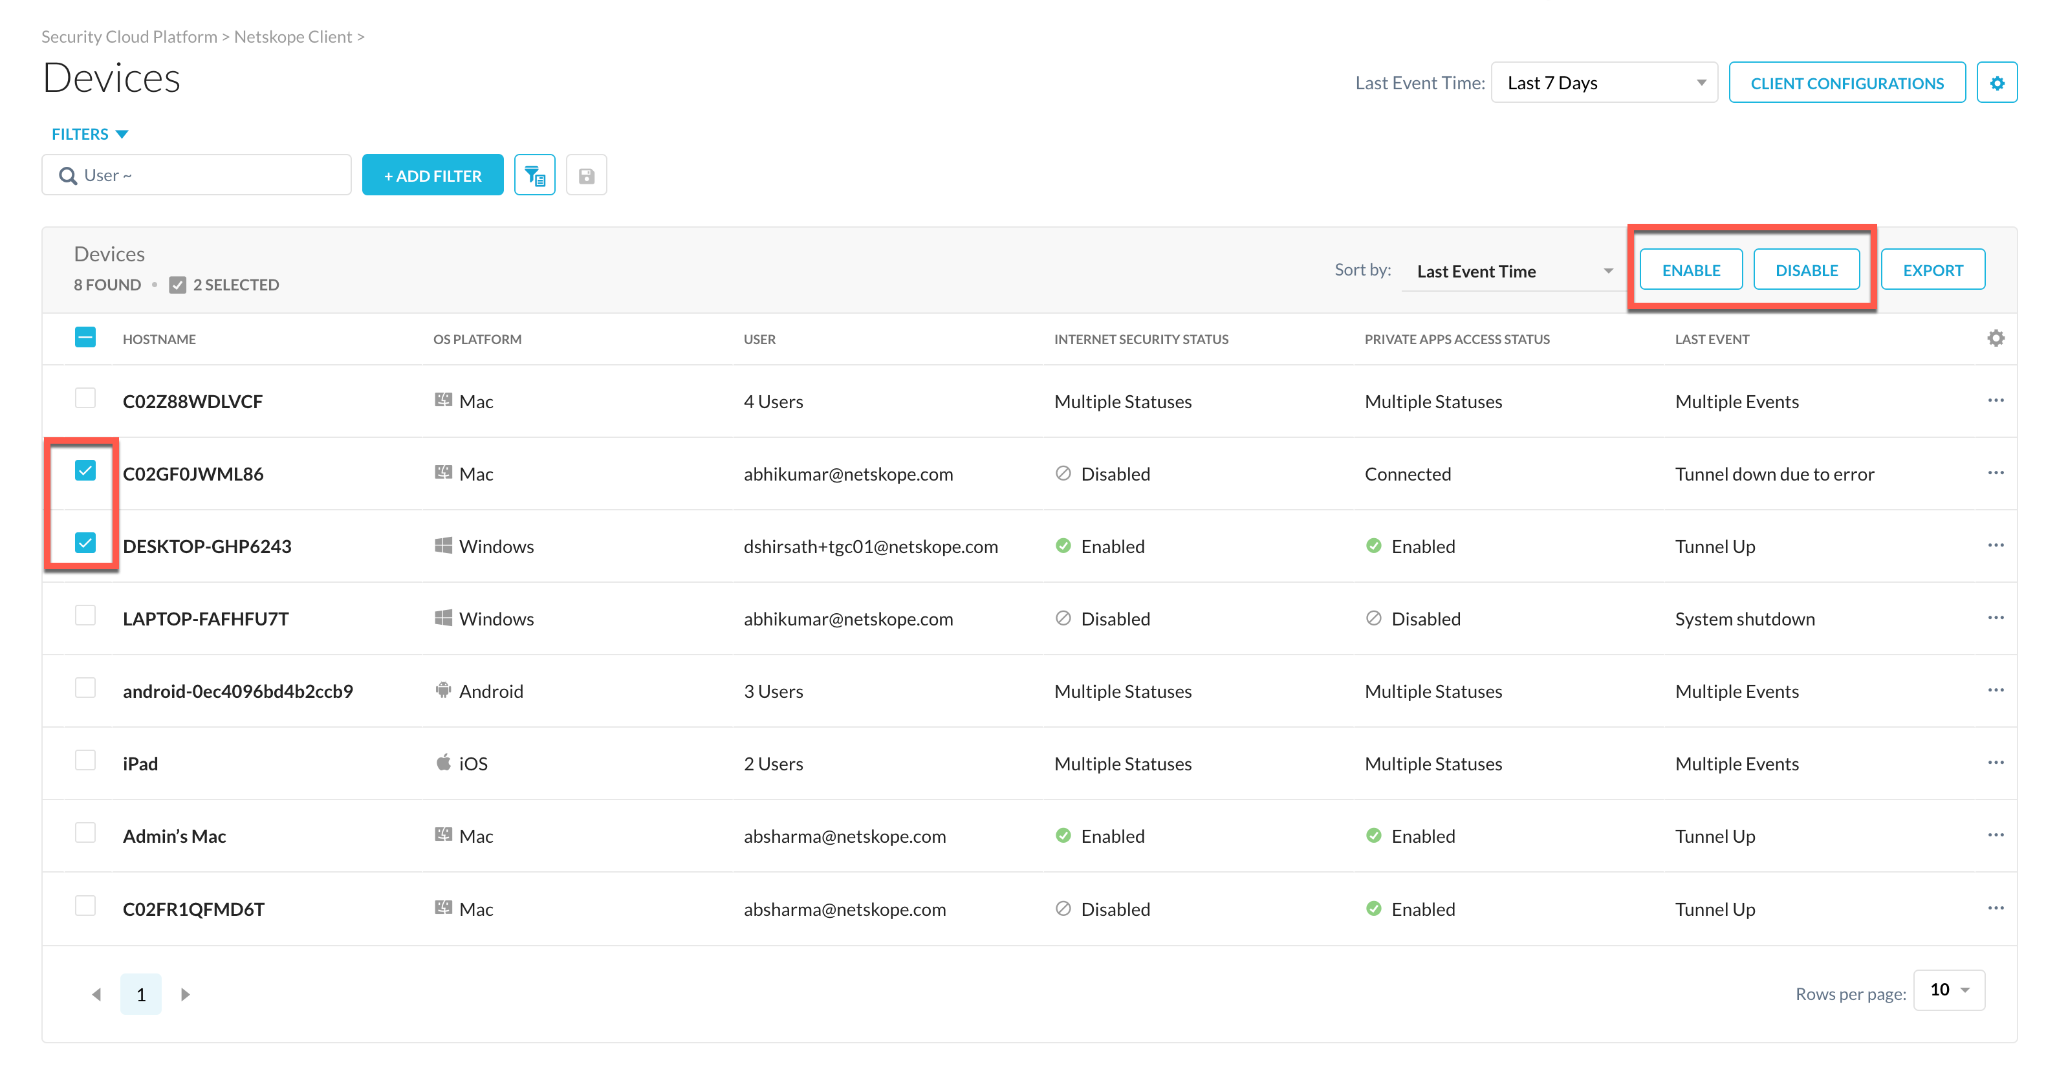2057x1075 pixels.
Task: Check the LAPTOP-FAFHFU7T row checkbox
Action: [x=85, y=615]
